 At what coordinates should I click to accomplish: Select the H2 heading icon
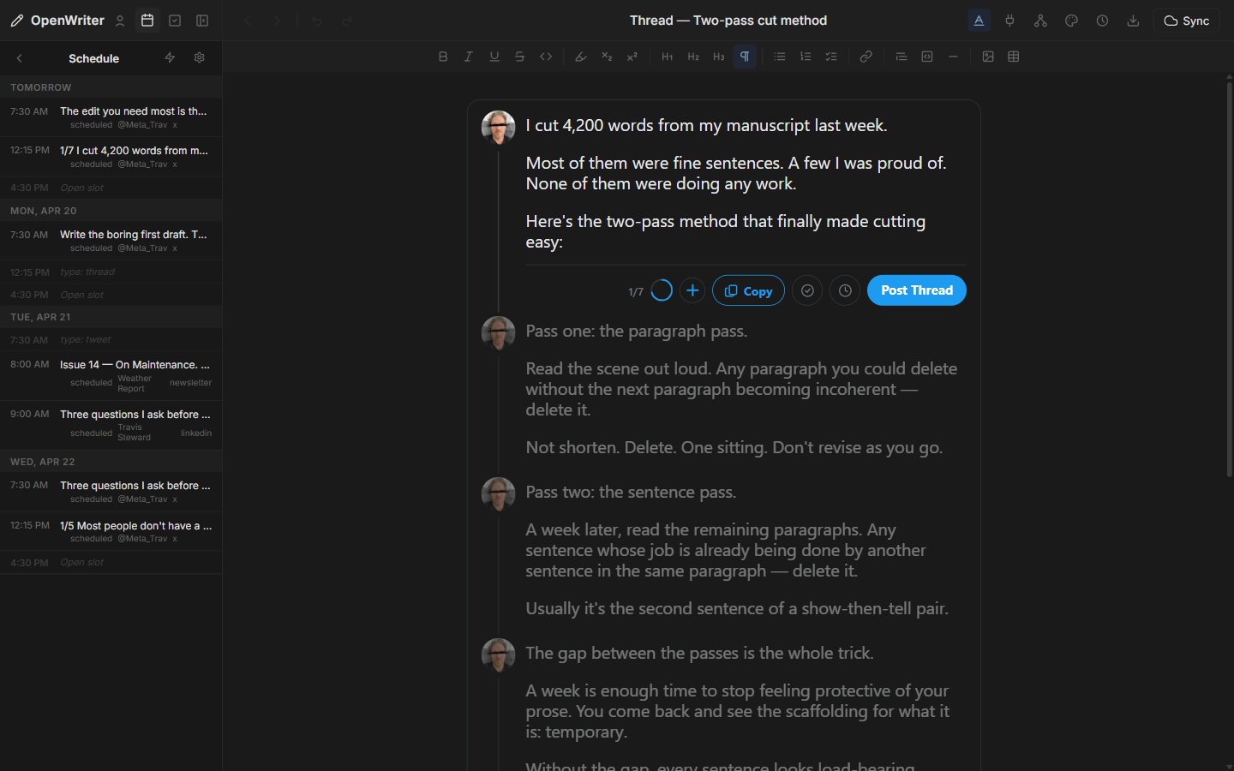click(x=693, y=57)
